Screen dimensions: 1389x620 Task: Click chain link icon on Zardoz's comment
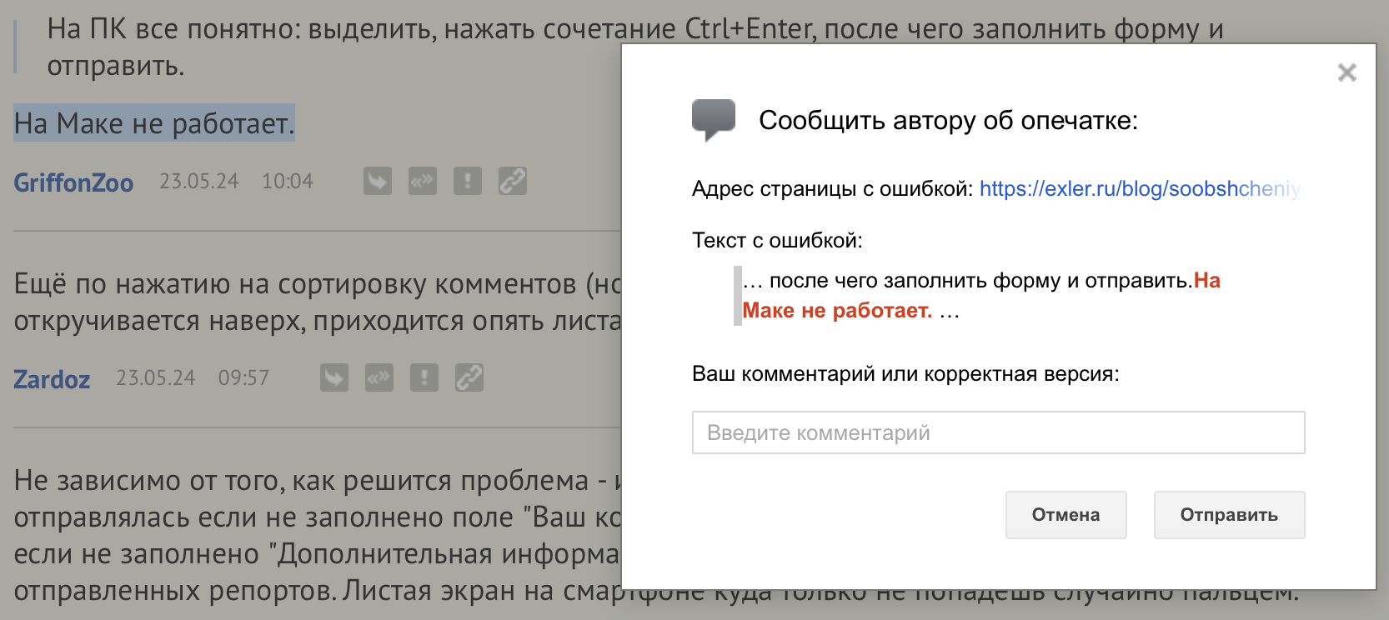coord(469,377)
